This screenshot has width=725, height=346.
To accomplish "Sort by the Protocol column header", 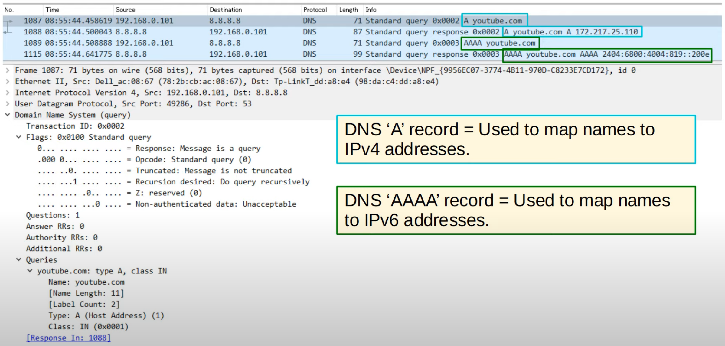I will [x=315, y=10].
